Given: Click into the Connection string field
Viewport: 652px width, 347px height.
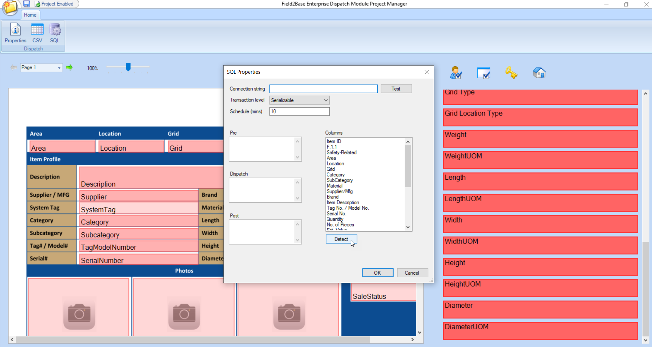Looking at the screenshot, I should [323, 89].
